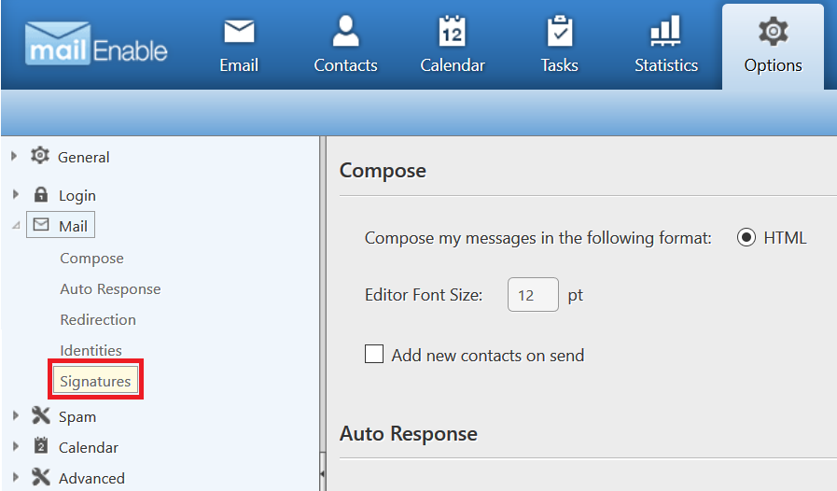Collapse the Mail tree node
The width and height of the screenshot is (837, 491).
coord(16,226)
